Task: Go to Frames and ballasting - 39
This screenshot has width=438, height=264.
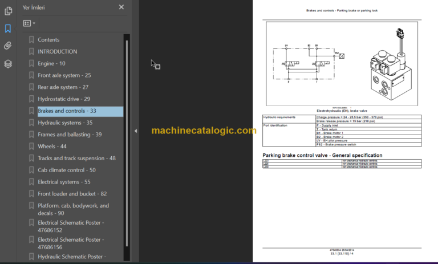Action: point(70,135)
